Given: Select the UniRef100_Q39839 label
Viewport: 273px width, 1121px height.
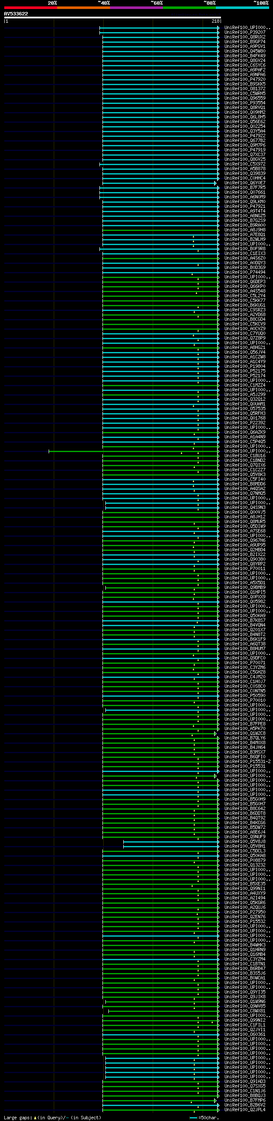Looking at the screenshot, I should click(245, 174).
